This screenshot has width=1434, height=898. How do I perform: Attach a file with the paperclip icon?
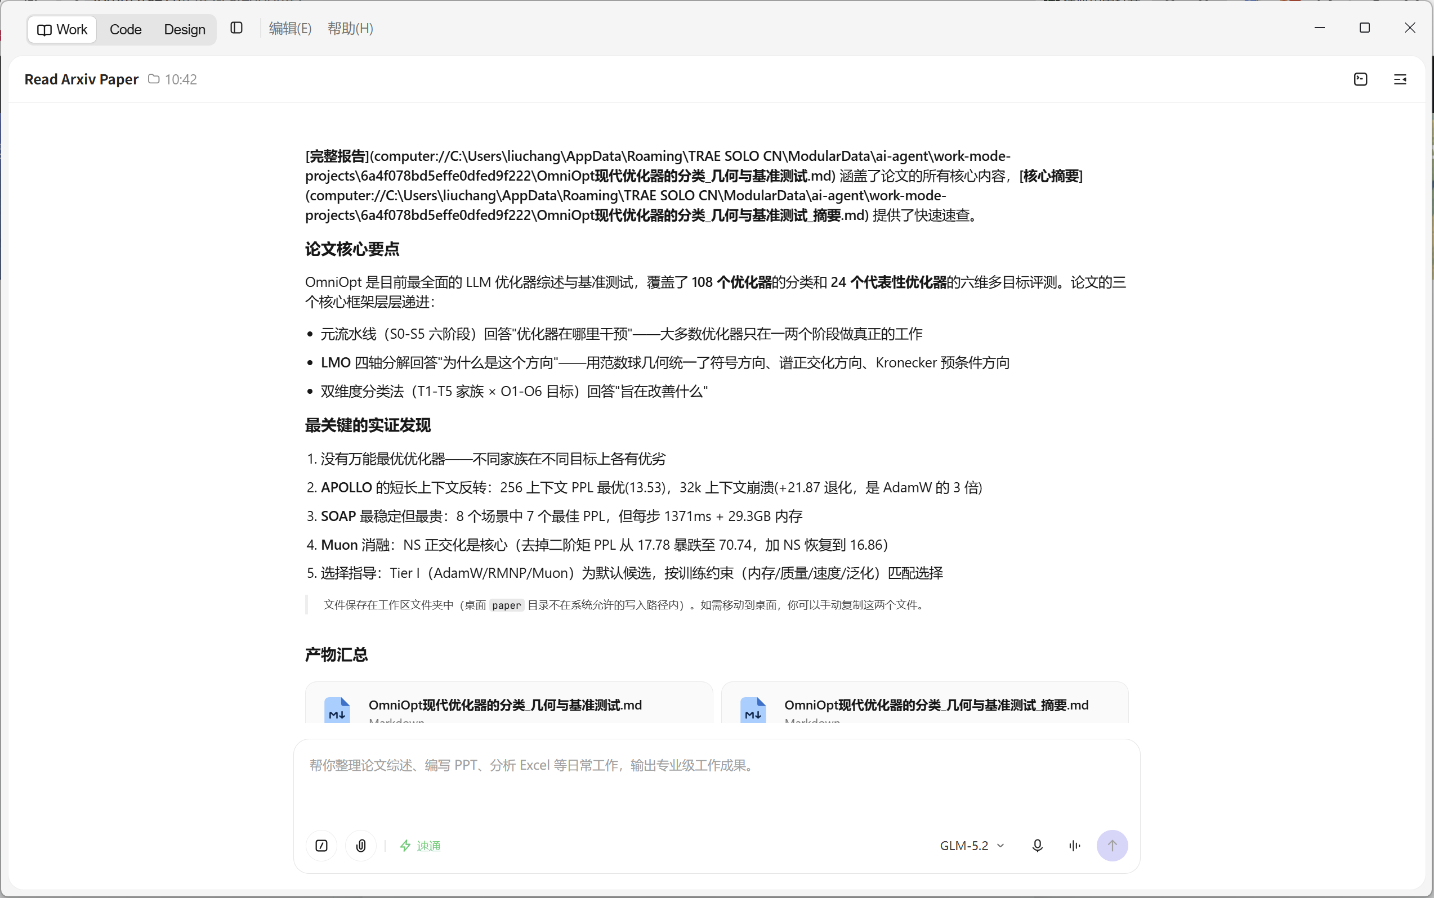pyautogui.click(x=361, y=846)
